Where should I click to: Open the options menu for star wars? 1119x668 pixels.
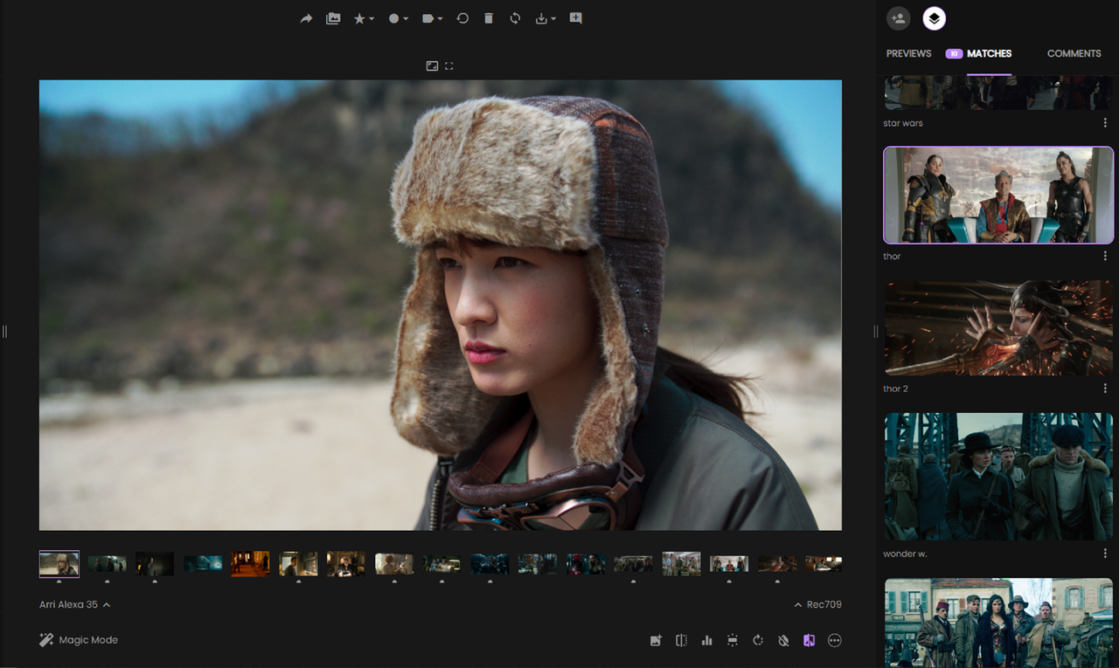(x=1105, y=123)
